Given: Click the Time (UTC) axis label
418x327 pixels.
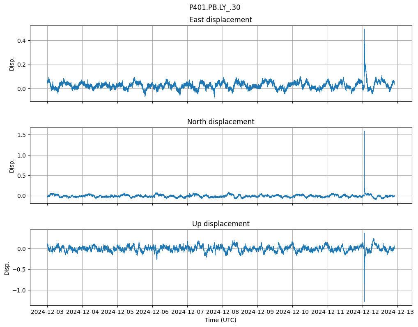Looking at the screenshot, I should pyautogui.click(x=220, y=320).
